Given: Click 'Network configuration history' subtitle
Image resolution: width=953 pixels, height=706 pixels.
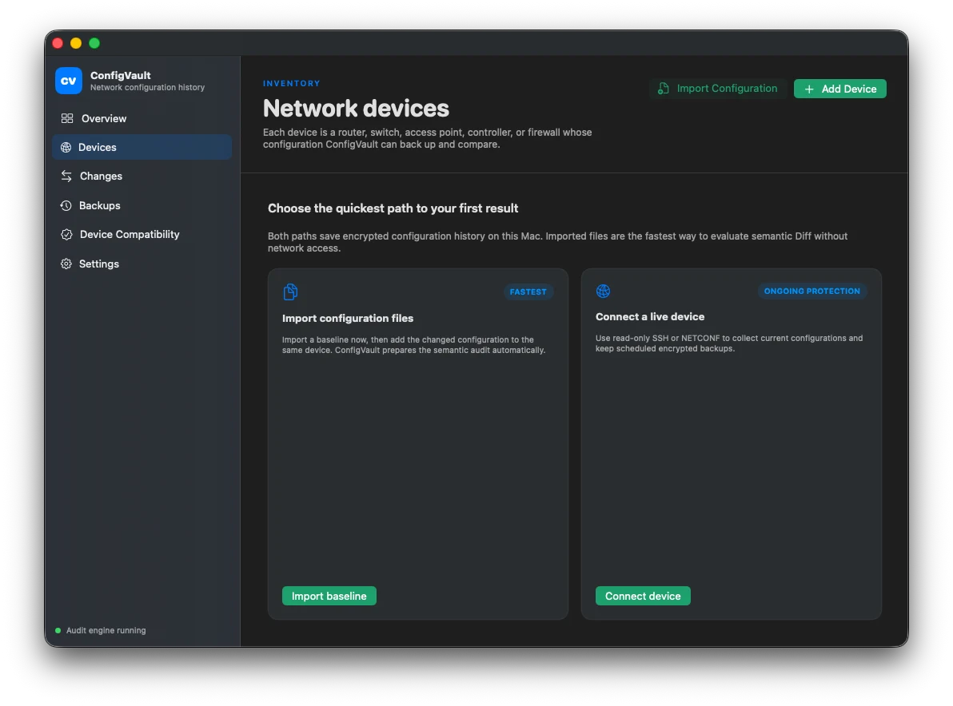Looking at the screenshot, I should [148, 87].
